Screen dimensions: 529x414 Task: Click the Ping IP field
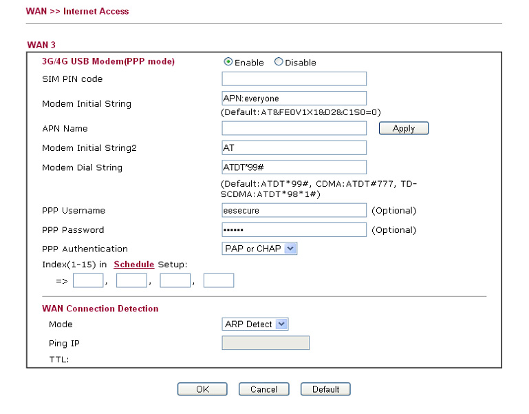(266, 342)
